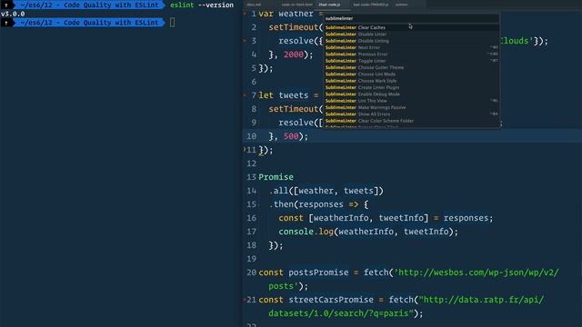582x327 pixels.
Task: Click 'var weather' on line 1
Action: click(x=286, y=14)
